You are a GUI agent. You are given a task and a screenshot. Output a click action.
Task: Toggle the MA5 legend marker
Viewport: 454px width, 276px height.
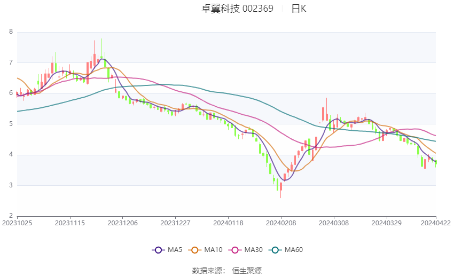(158, 250)
